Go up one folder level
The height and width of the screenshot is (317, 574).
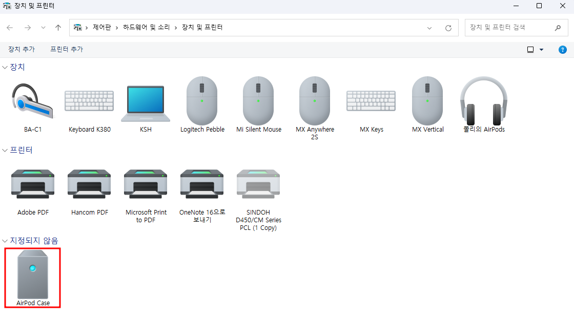point(58,28)
